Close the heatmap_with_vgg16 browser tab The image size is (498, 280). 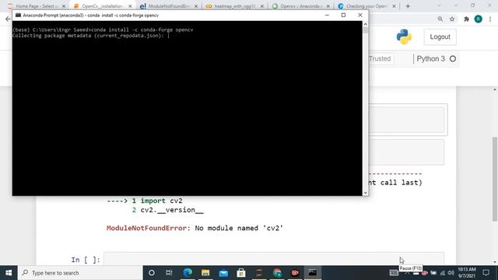click(x=262, y=6)
